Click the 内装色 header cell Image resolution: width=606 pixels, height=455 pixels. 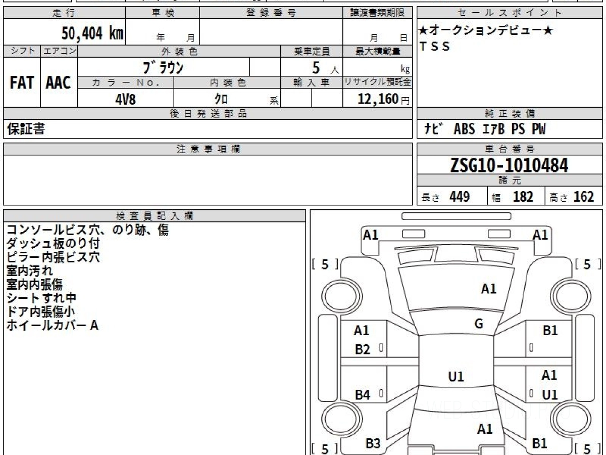(227, 82)
